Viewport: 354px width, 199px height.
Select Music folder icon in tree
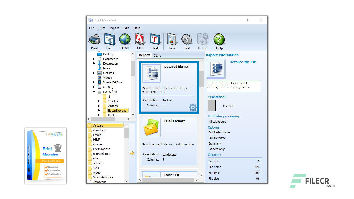(100, 68)
